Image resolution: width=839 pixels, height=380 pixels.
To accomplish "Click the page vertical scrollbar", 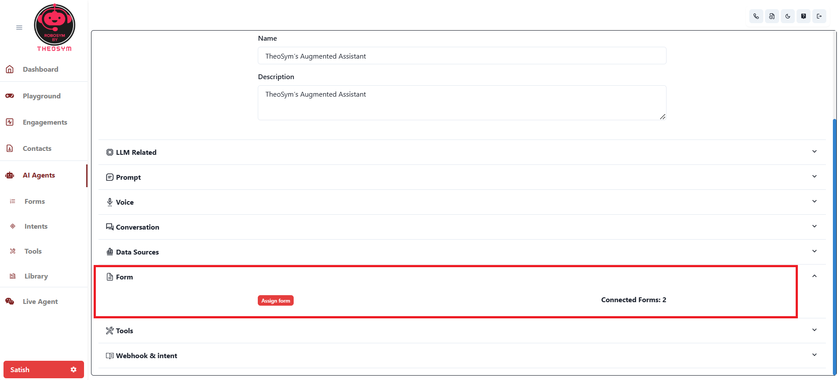I will [x=835, y=246].
